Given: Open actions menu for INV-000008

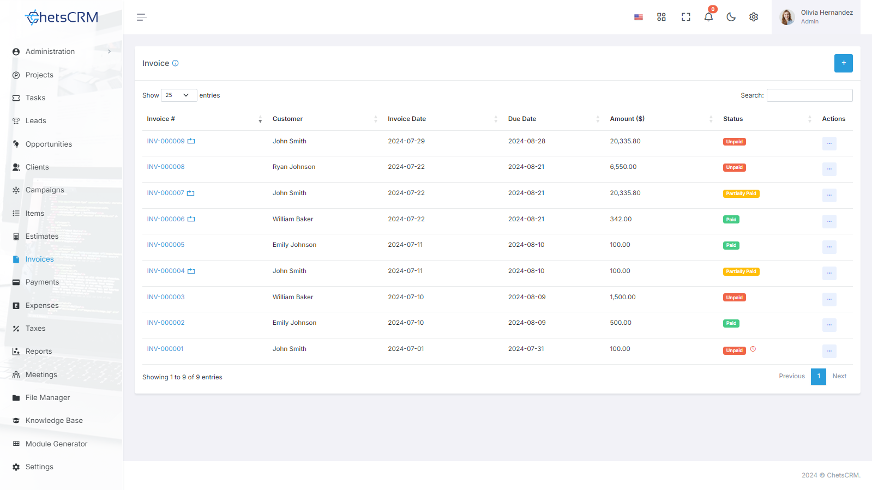Looking at the screenshot, I should 829,169.
